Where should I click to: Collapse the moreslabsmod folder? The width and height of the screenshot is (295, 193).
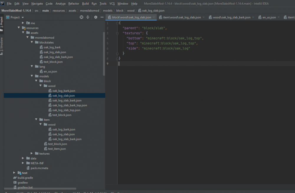(27, 37)
